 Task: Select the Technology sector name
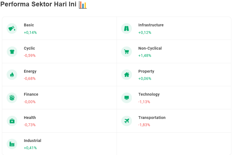point(149,95)
